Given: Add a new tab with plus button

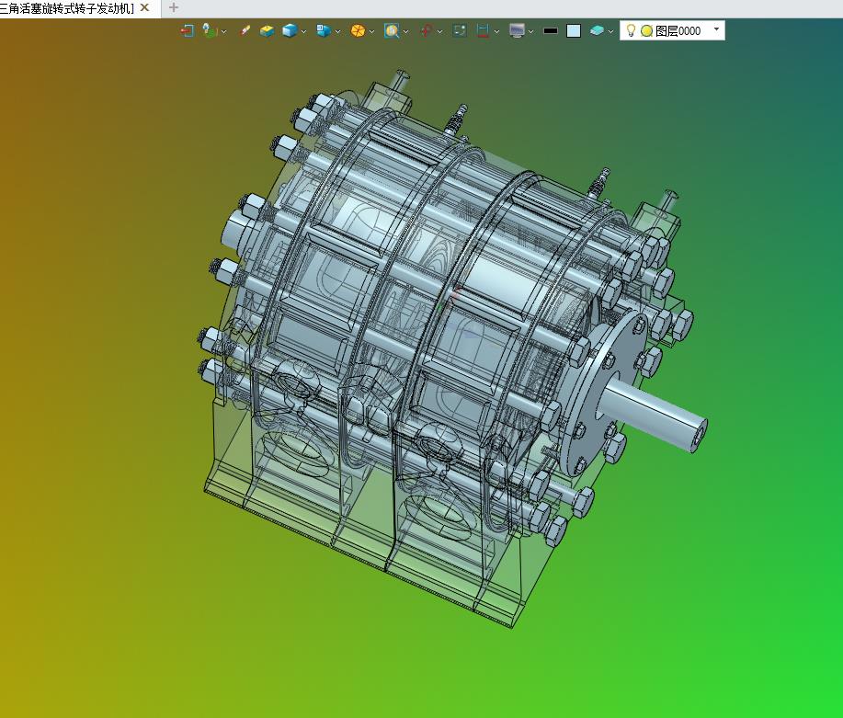Looking at the screenshot, I should tap(173, 7).
